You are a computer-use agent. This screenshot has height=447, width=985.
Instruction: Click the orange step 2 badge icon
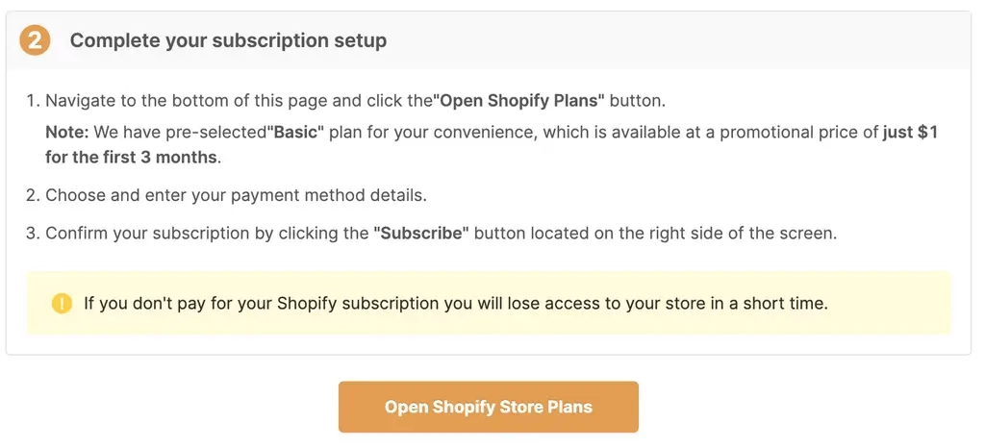(35, 40)
